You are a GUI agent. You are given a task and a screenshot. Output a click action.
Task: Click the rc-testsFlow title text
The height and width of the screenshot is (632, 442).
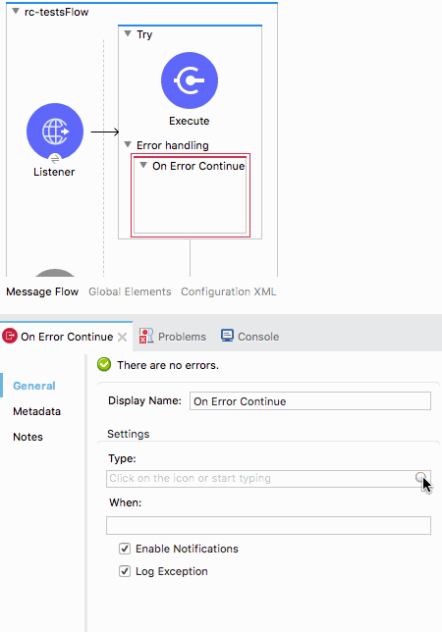[x=56, y=12]
